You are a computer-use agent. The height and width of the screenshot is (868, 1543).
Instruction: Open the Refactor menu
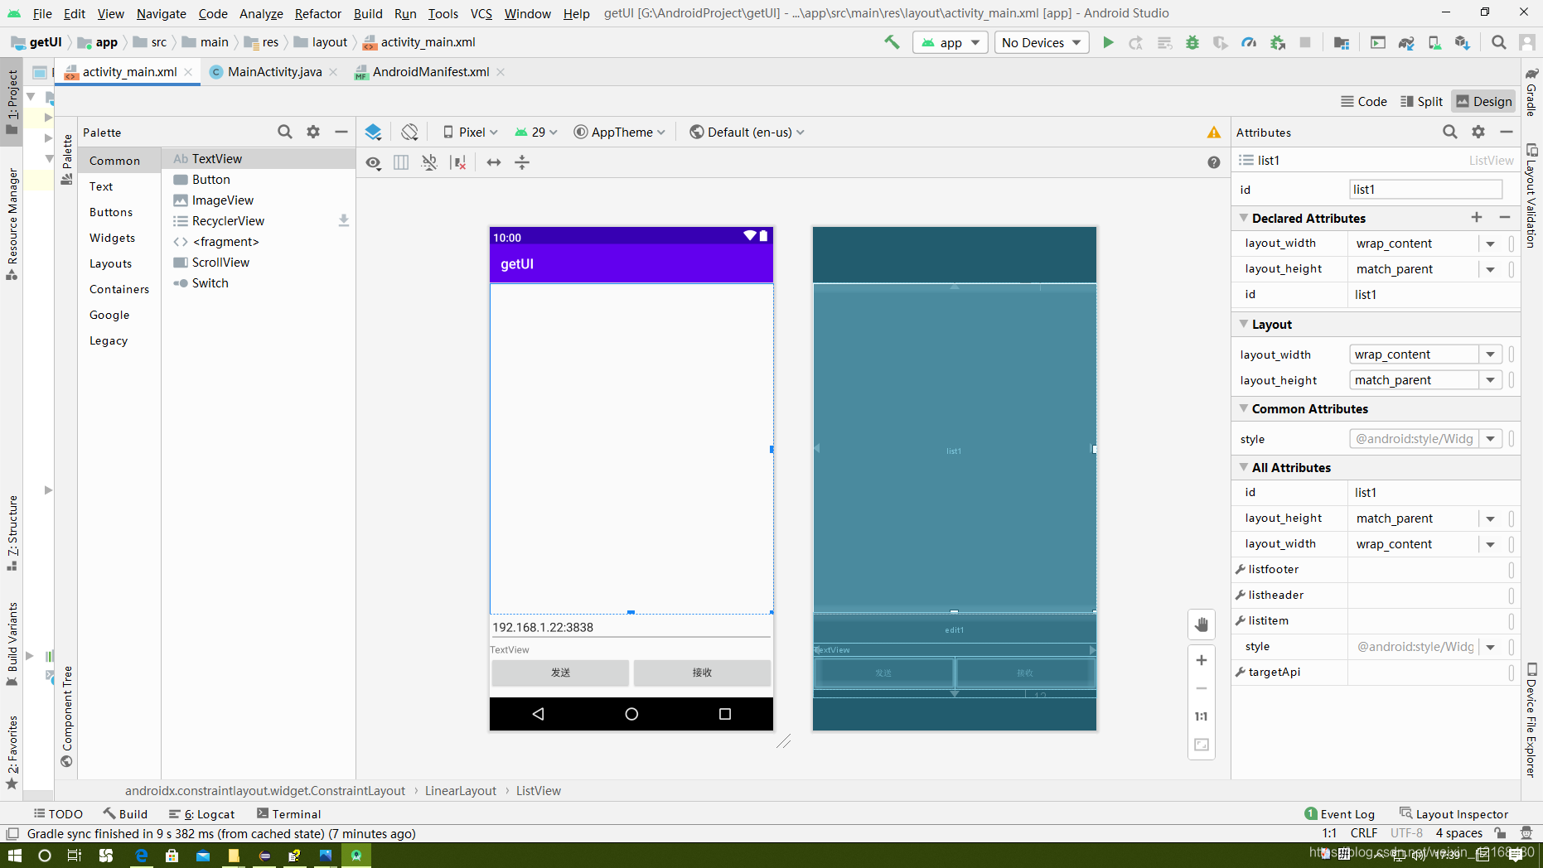(317, 13)
